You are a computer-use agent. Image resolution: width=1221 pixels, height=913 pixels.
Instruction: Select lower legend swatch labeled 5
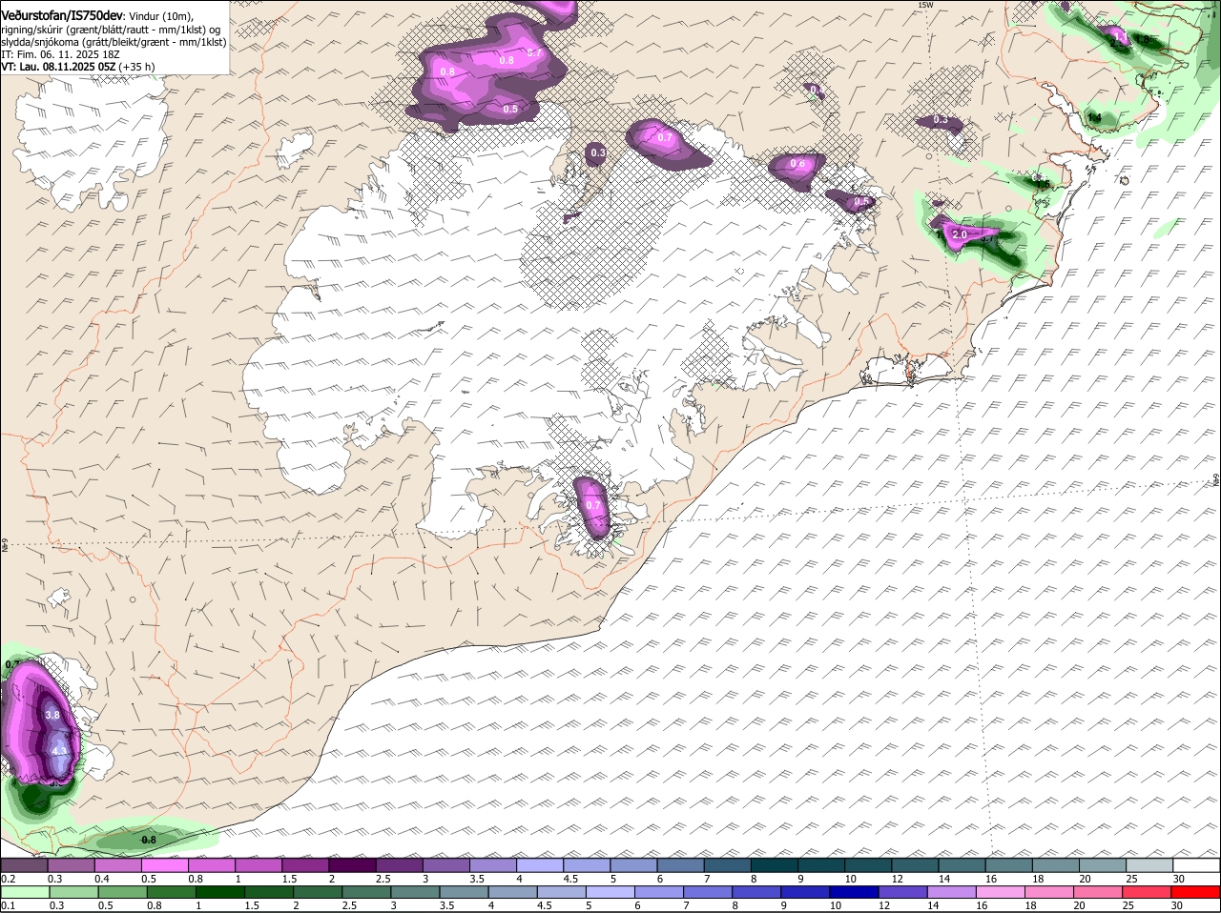610,893
